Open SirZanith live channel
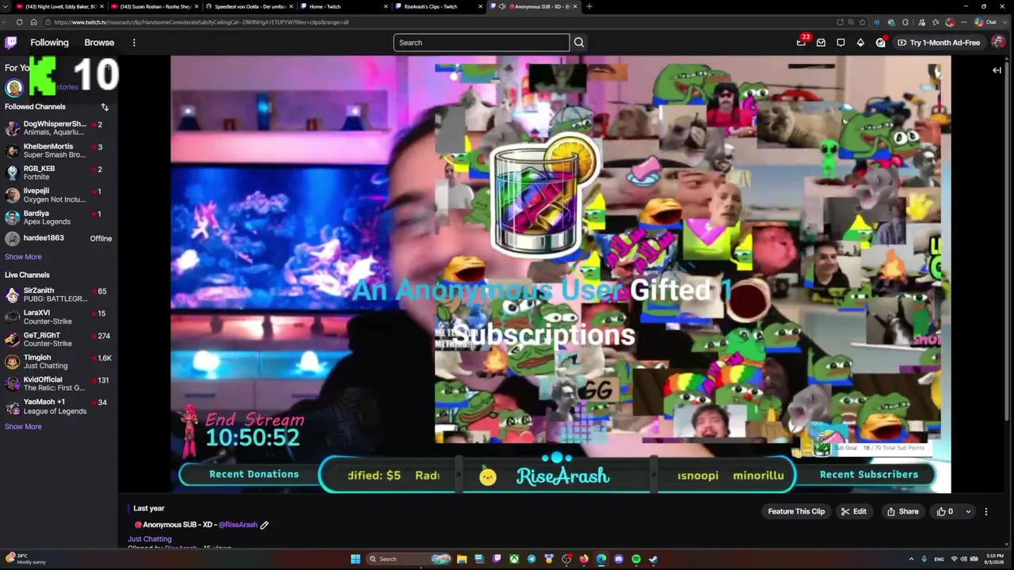Viewport: 1014px width, 570px height. coord(59,294)
